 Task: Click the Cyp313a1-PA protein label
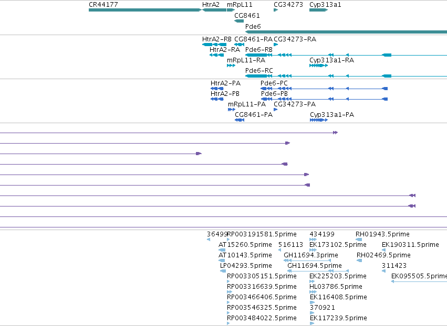coord(332,115)
